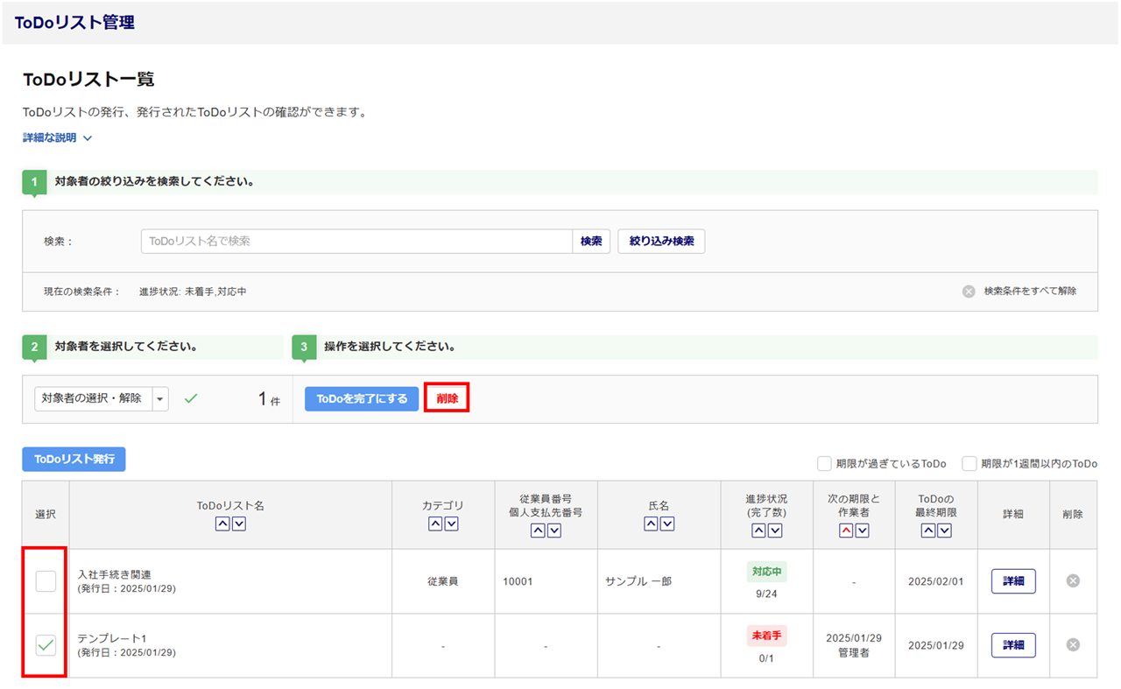Image resolution: width=1121 pixels, height=689 pixels.
Task: Sort ToDoリスト名 column ascending
Action: click(x=222, y=524)
